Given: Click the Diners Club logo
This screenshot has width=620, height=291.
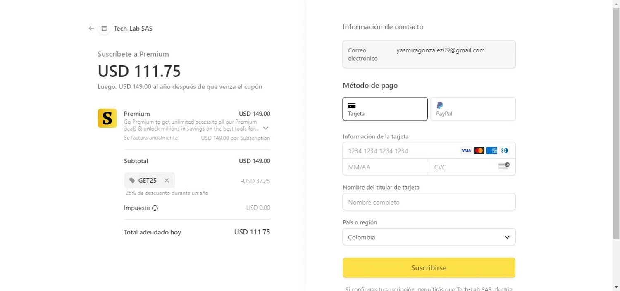Looking at the screenshot, I should [x=504, y=150].
